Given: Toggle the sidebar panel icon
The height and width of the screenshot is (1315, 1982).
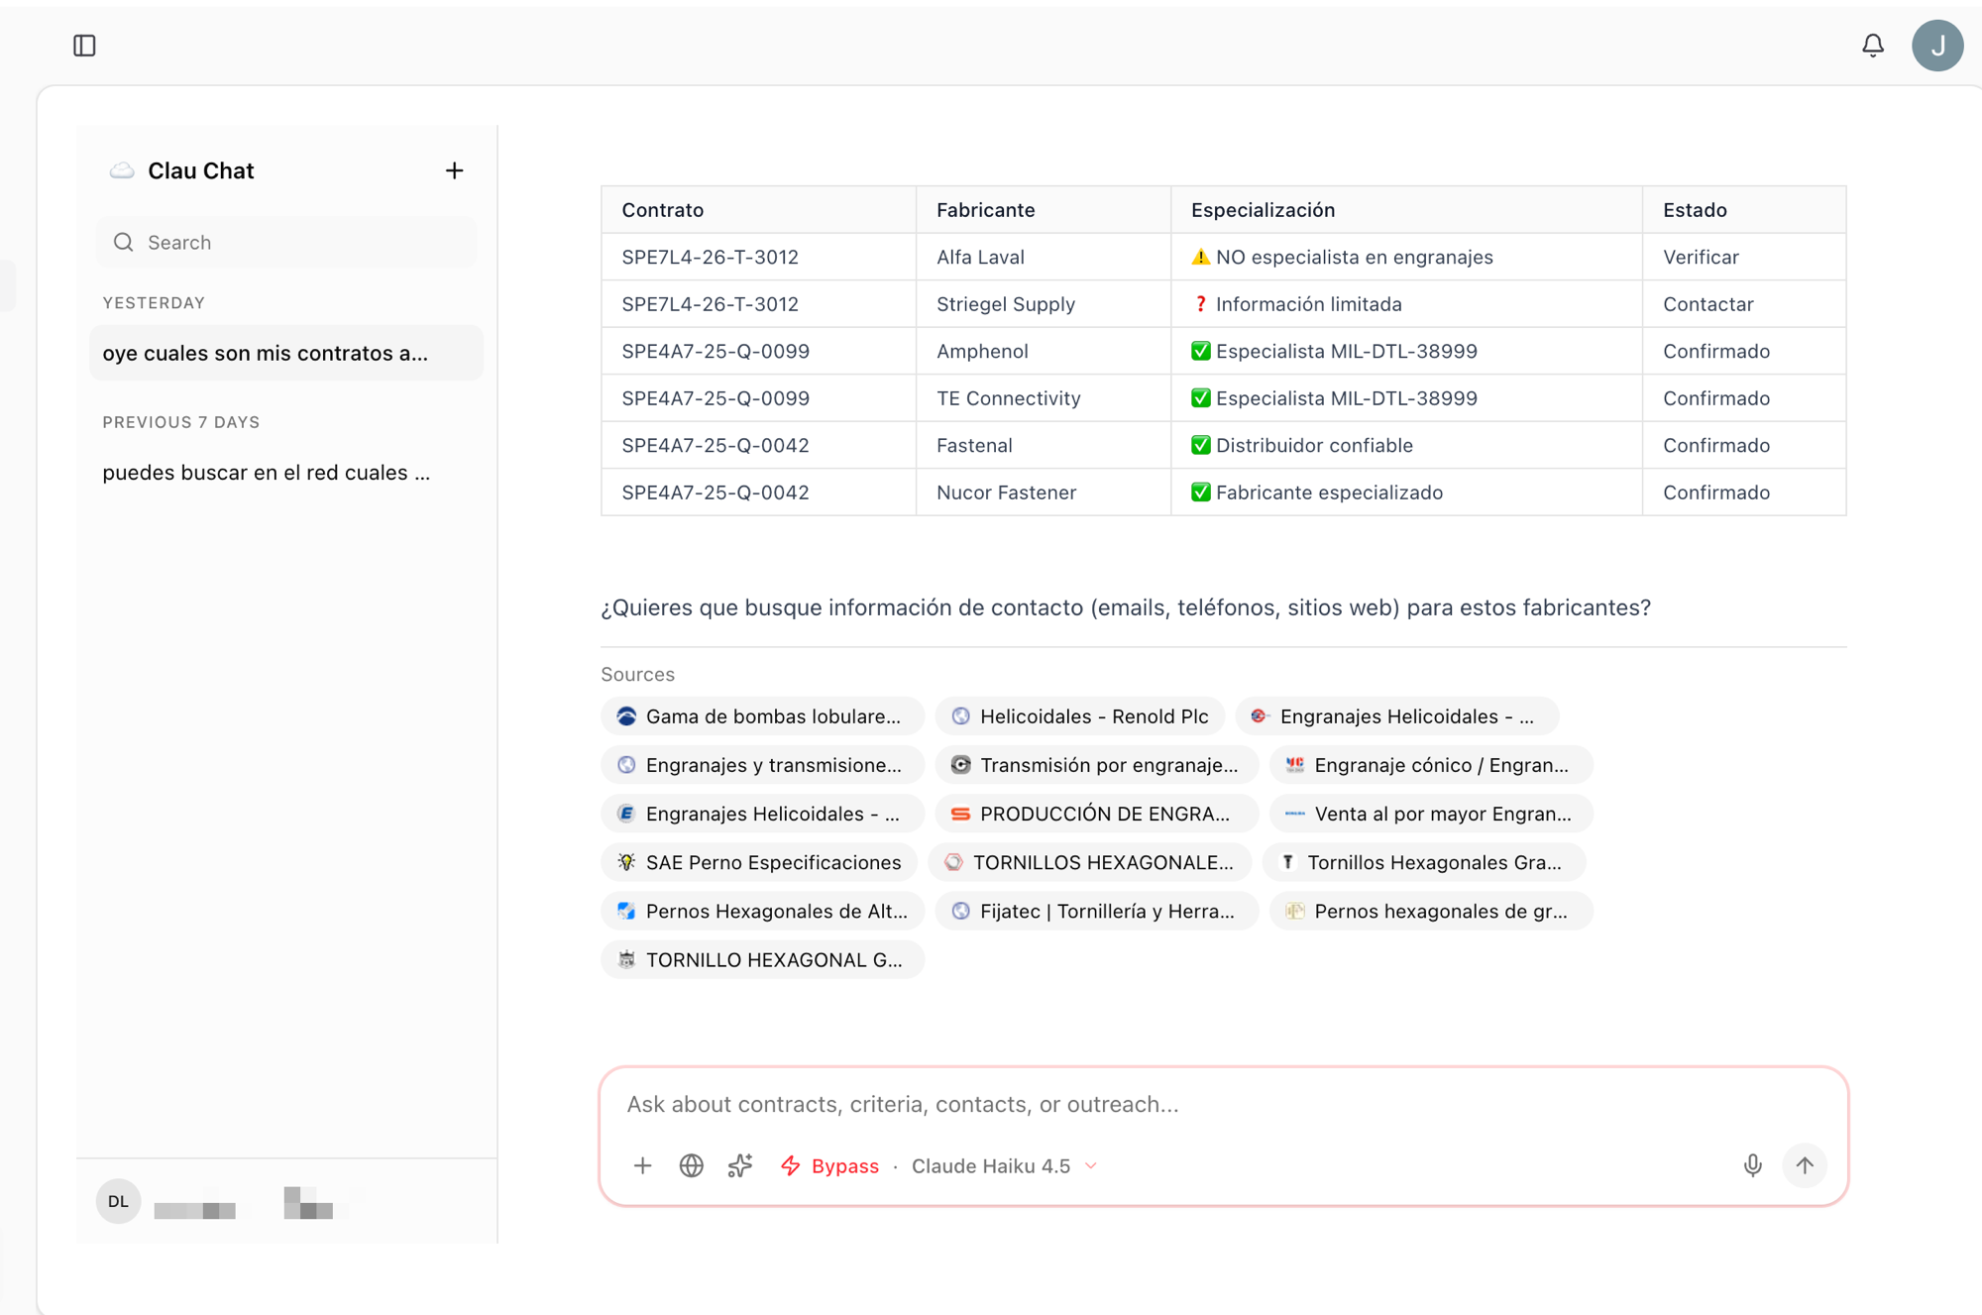Looking at the screenshot, I should [84, 46].
